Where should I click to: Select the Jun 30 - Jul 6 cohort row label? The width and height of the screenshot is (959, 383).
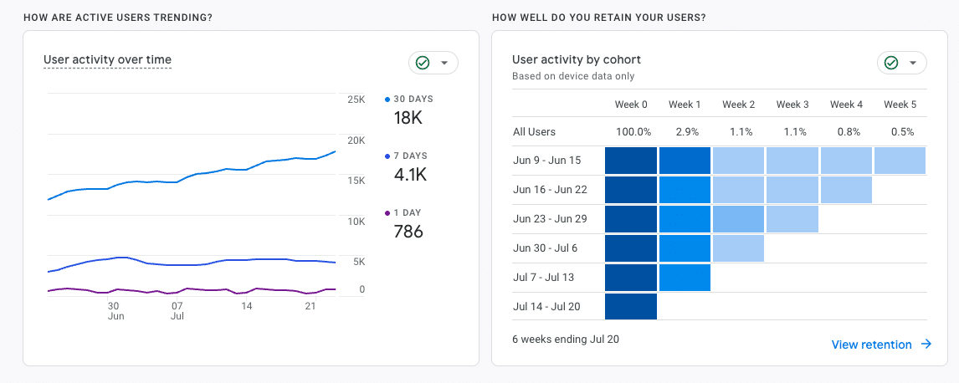[x=546, y=248]
